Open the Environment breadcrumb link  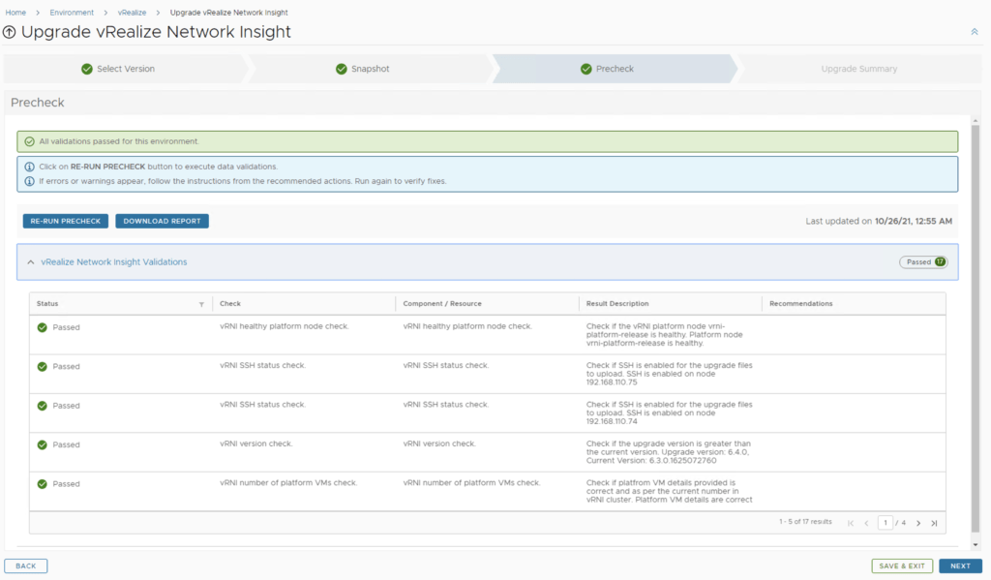[x=73, y=13]
